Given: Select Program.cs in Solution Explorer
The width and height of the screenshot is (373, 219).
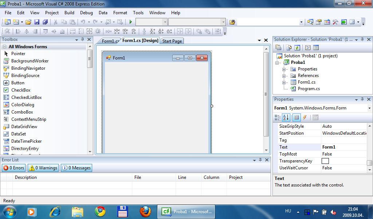Looking at the screenshot, I should point(309,89).
